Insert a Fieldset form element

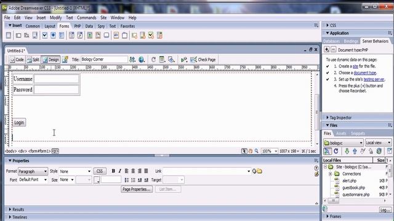124,36
